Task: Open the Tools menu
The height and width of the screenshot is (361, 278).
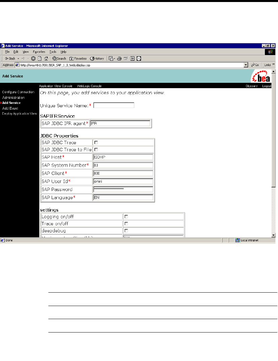Action: [x=53, y=52]
